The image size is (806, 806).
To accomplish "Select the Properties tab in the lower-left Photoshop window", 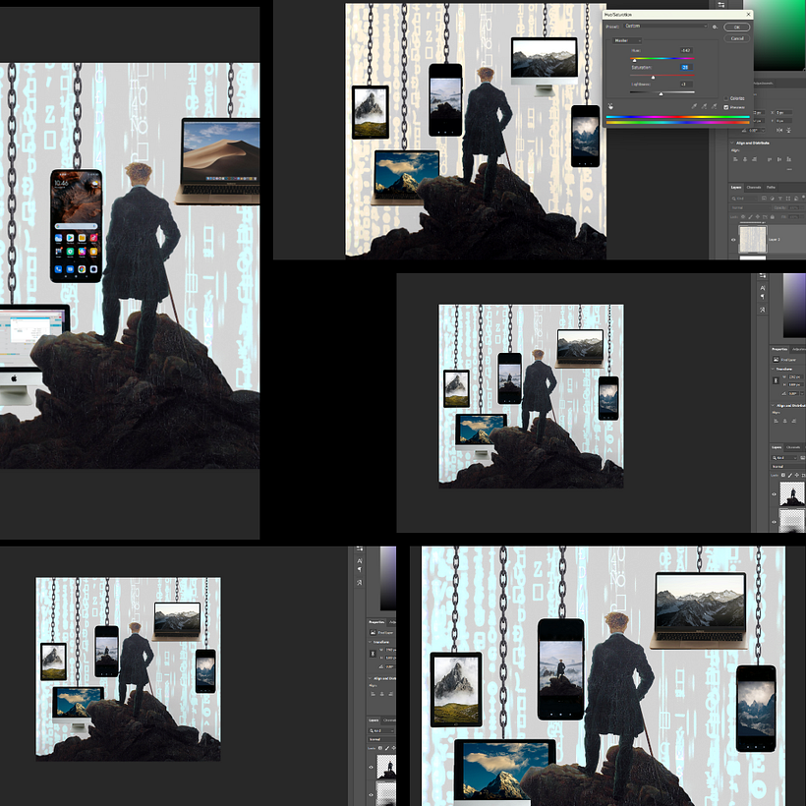I will click(x=376, y=622).
